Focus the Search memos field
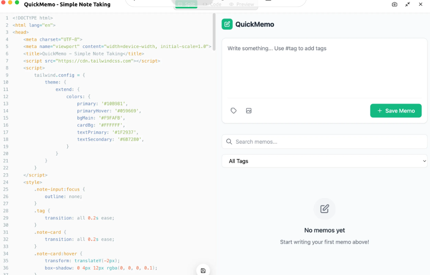Viewport: 430px width, 275px height. point(329,142)
